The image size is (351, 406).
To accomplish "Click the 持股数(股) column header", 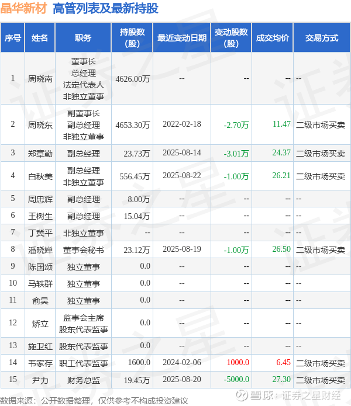I will [x=132, y=38].
